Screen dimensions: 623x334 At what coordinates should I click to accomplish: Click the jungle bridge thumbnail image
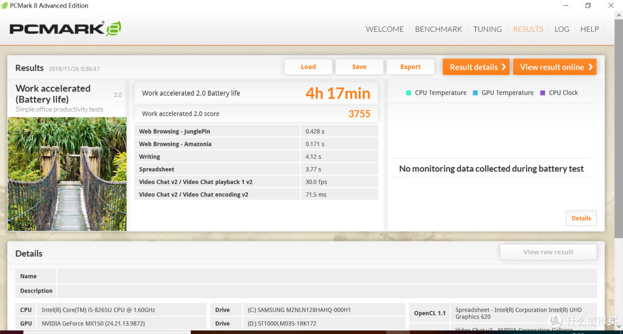click(x=67, y=174)
